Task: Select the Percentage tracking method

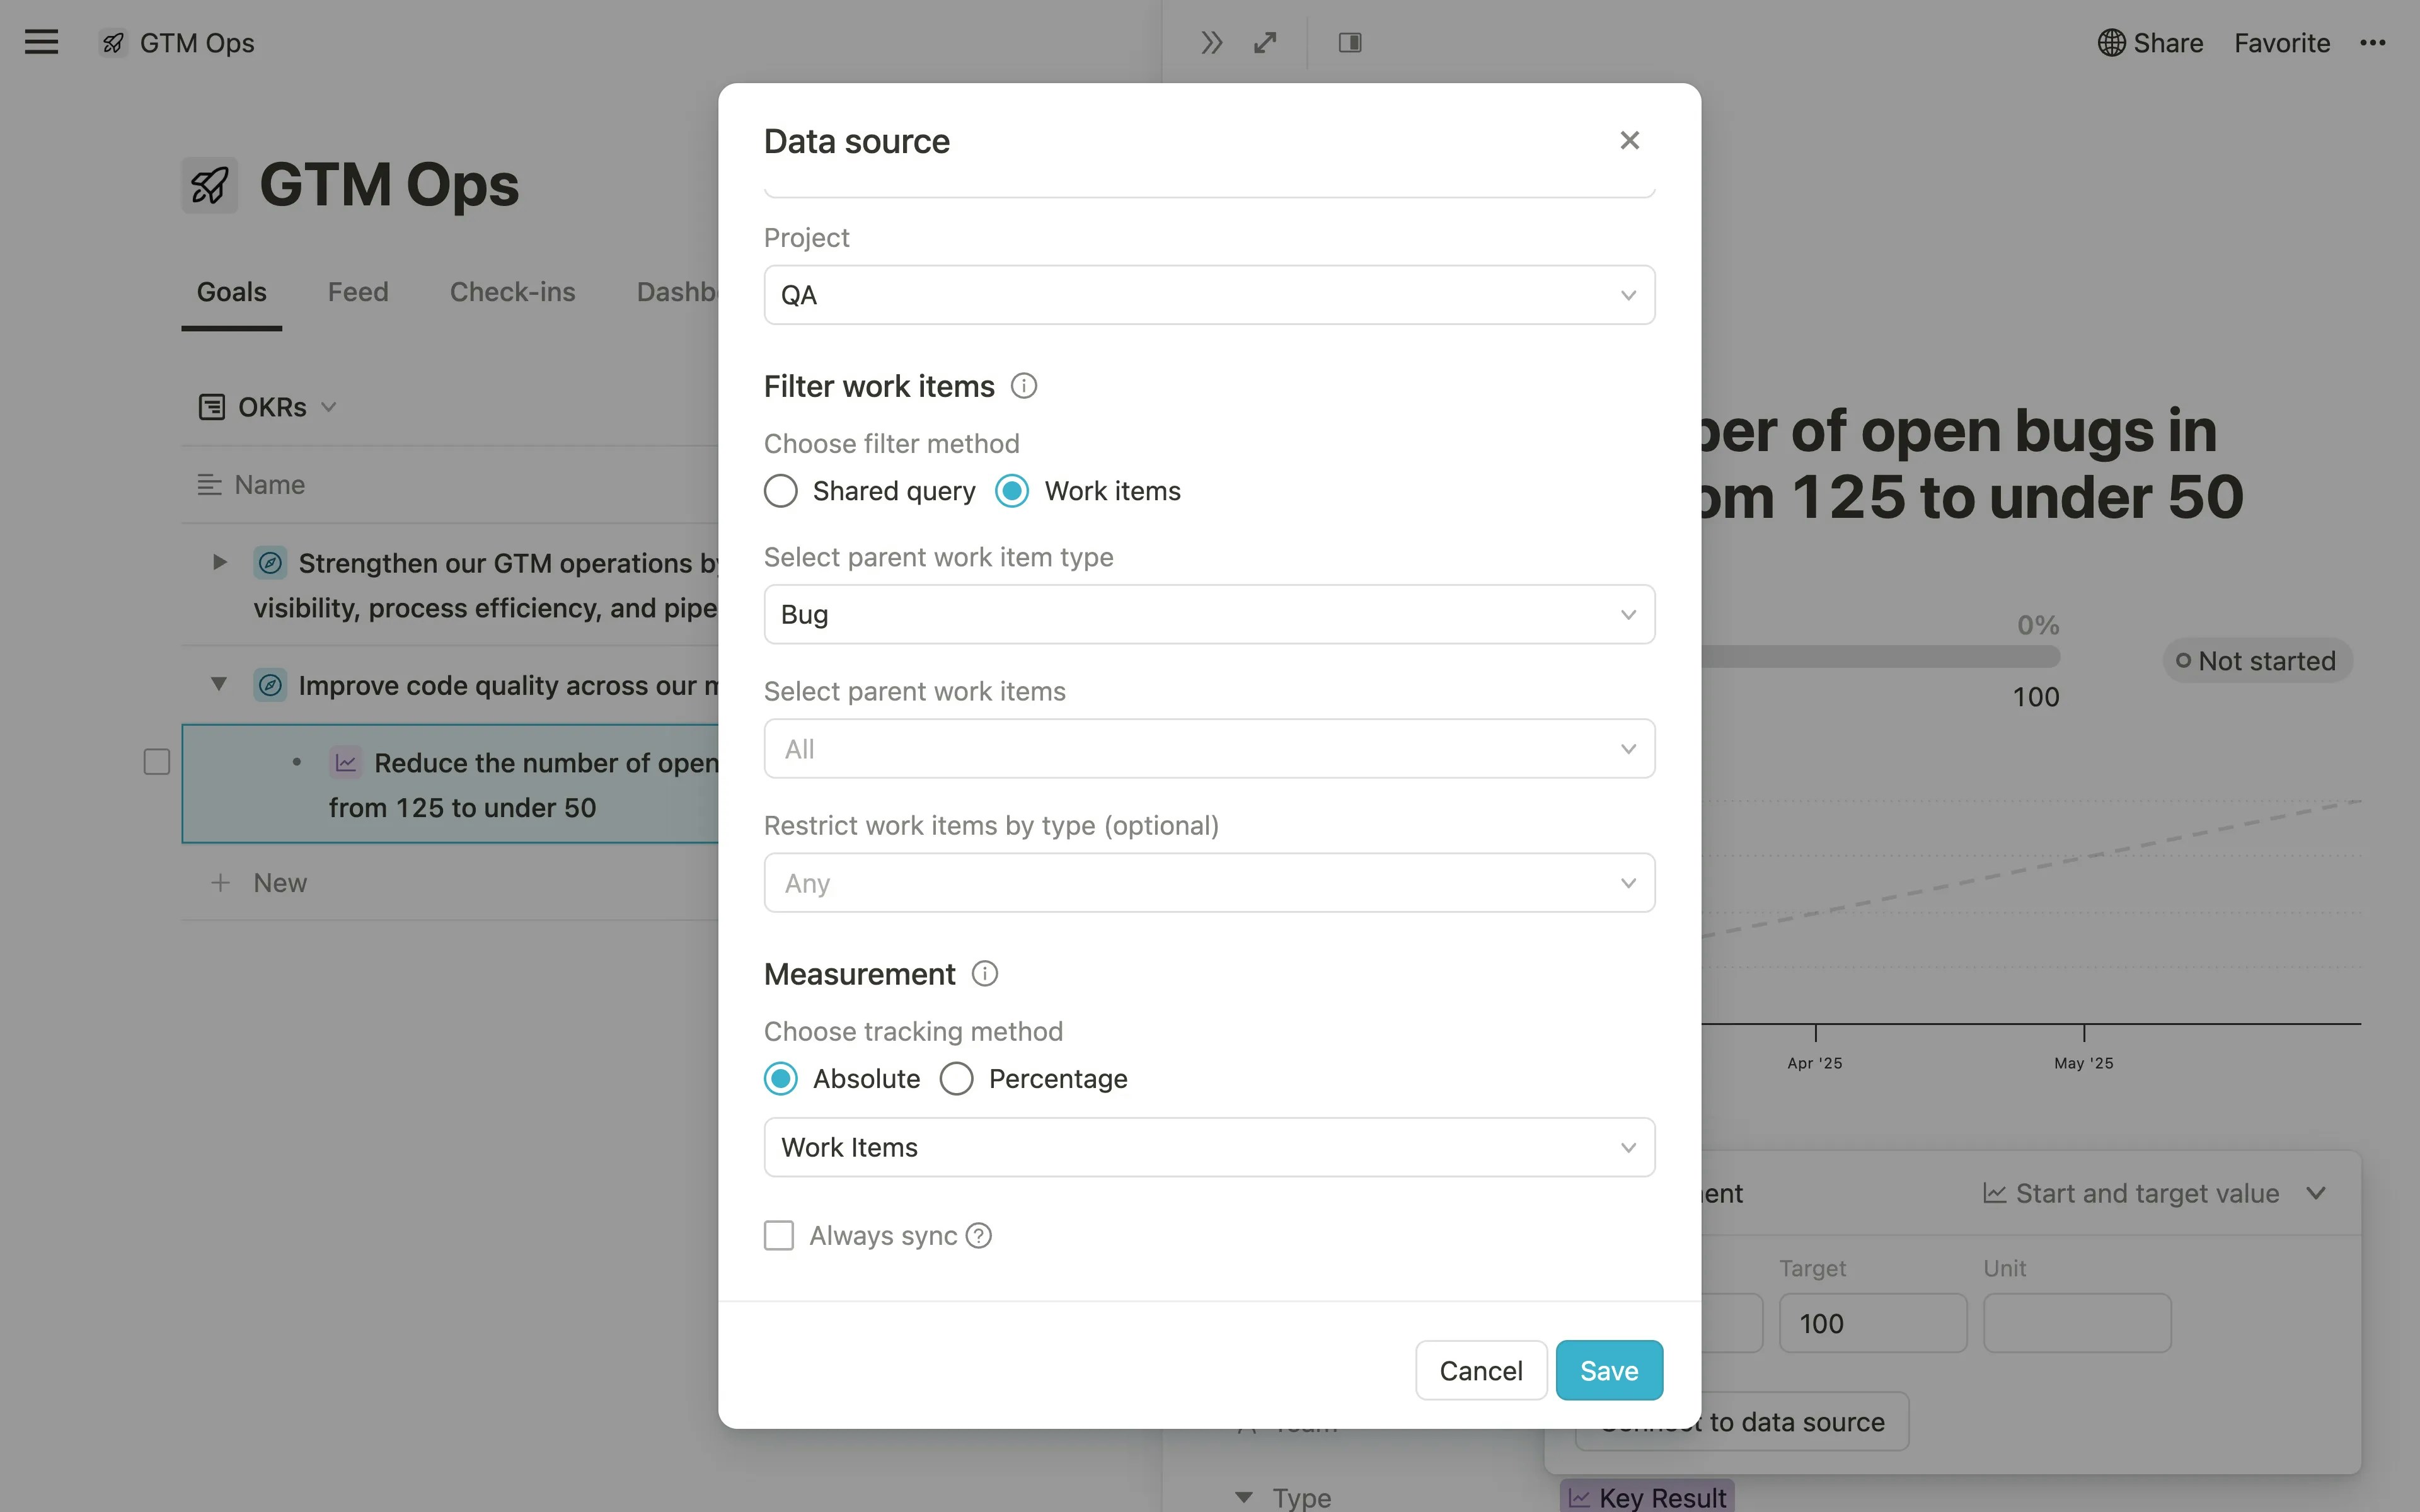Action: (x=956, y=1078)
